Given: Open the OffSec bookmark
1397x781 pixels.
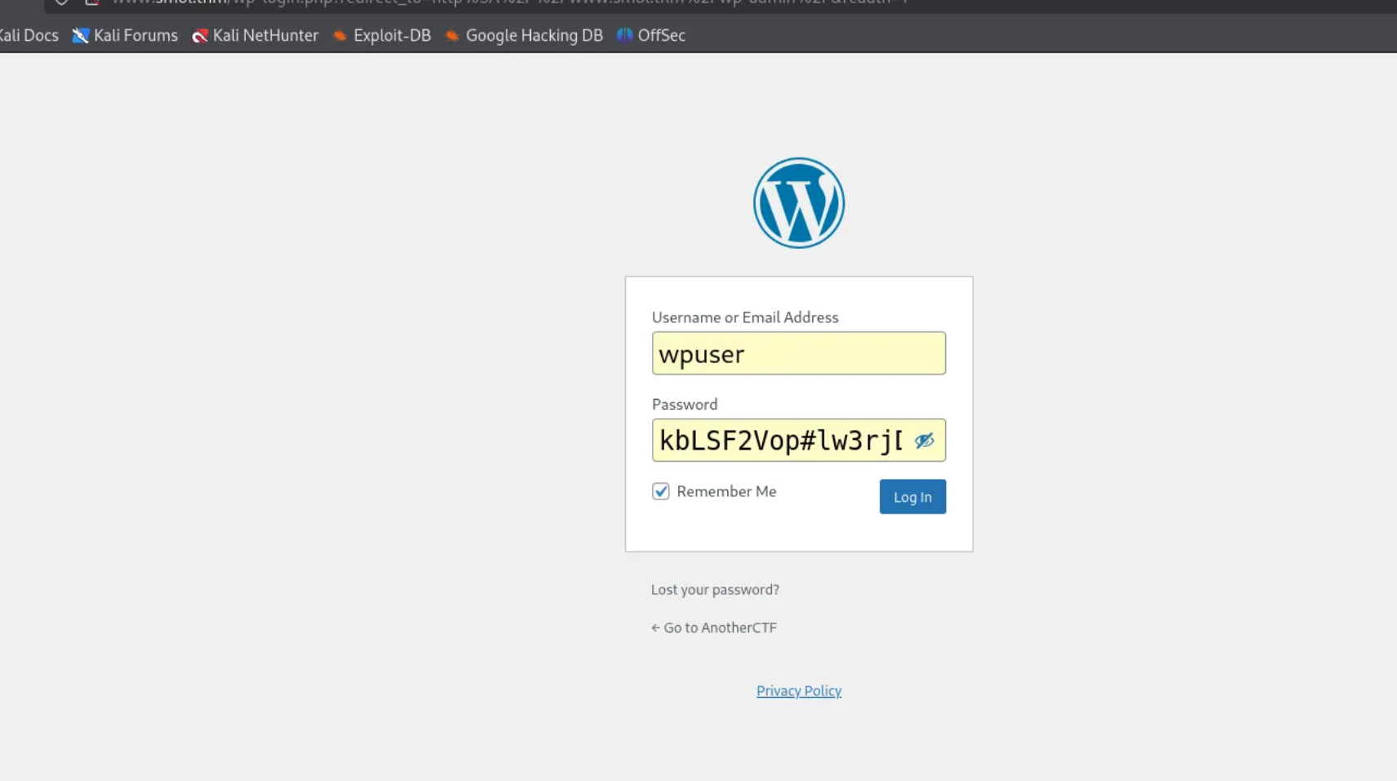Looking at the screenshot, I should click(x=651, y=35).
